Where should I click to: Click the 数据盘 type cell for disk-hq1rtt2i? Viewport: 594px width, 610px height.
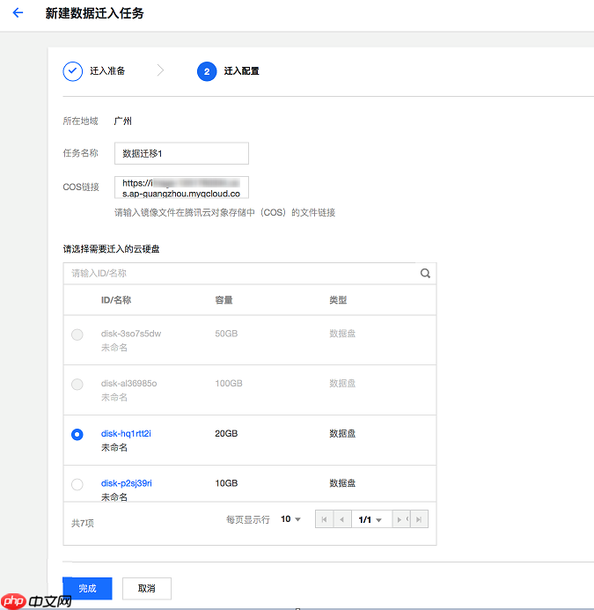tap(342, 433)
